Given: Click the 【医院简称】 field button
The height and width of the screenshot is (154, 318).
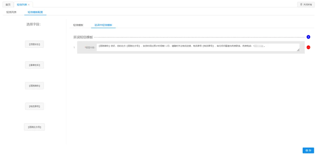Looking at the screenshot, I should pos(34,86).
